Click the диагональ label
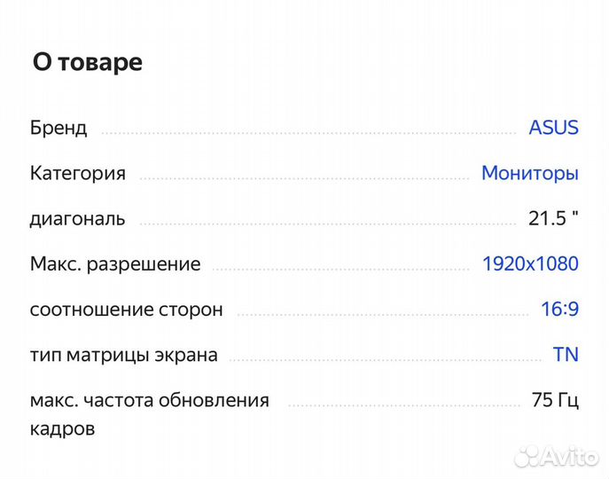The image size is (609, 479). tap(78, 218)
